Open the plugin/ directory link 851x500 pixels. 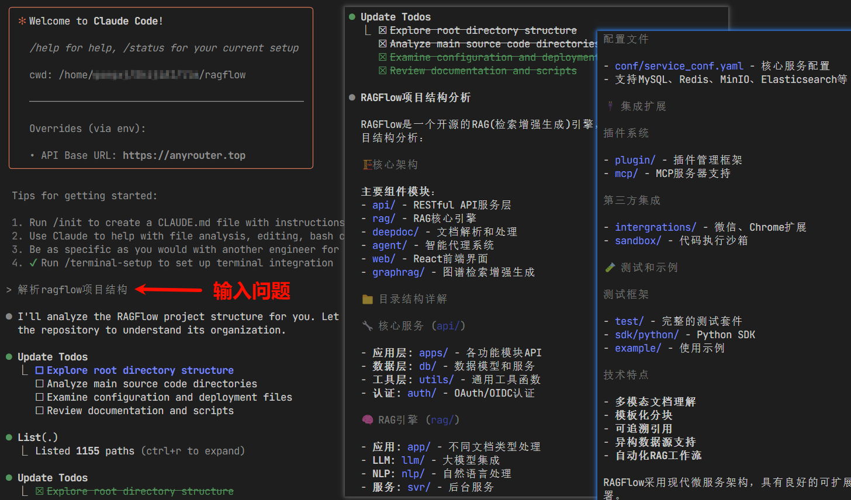pos(633,159)
